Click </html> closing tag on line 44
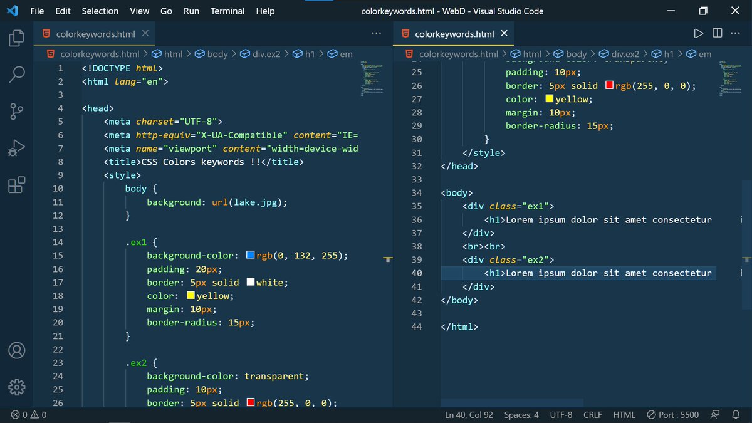 point(459,327)
